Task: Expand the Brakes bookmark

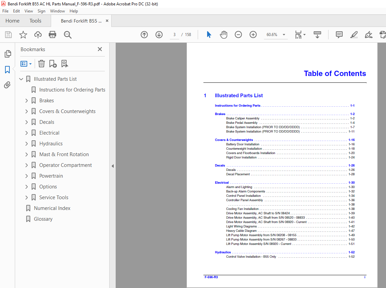Action: tap(27, 101)
